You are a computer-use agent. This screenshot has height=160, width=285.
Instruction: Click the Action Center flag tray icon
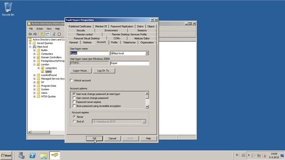tap(253, 156)
